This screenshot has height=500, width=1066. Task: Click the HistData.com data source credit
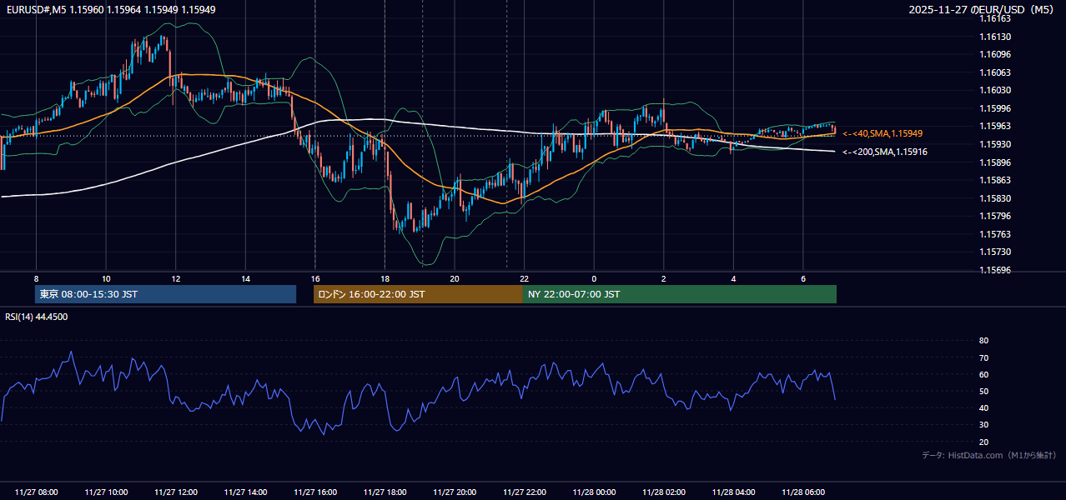coord(988,455)
